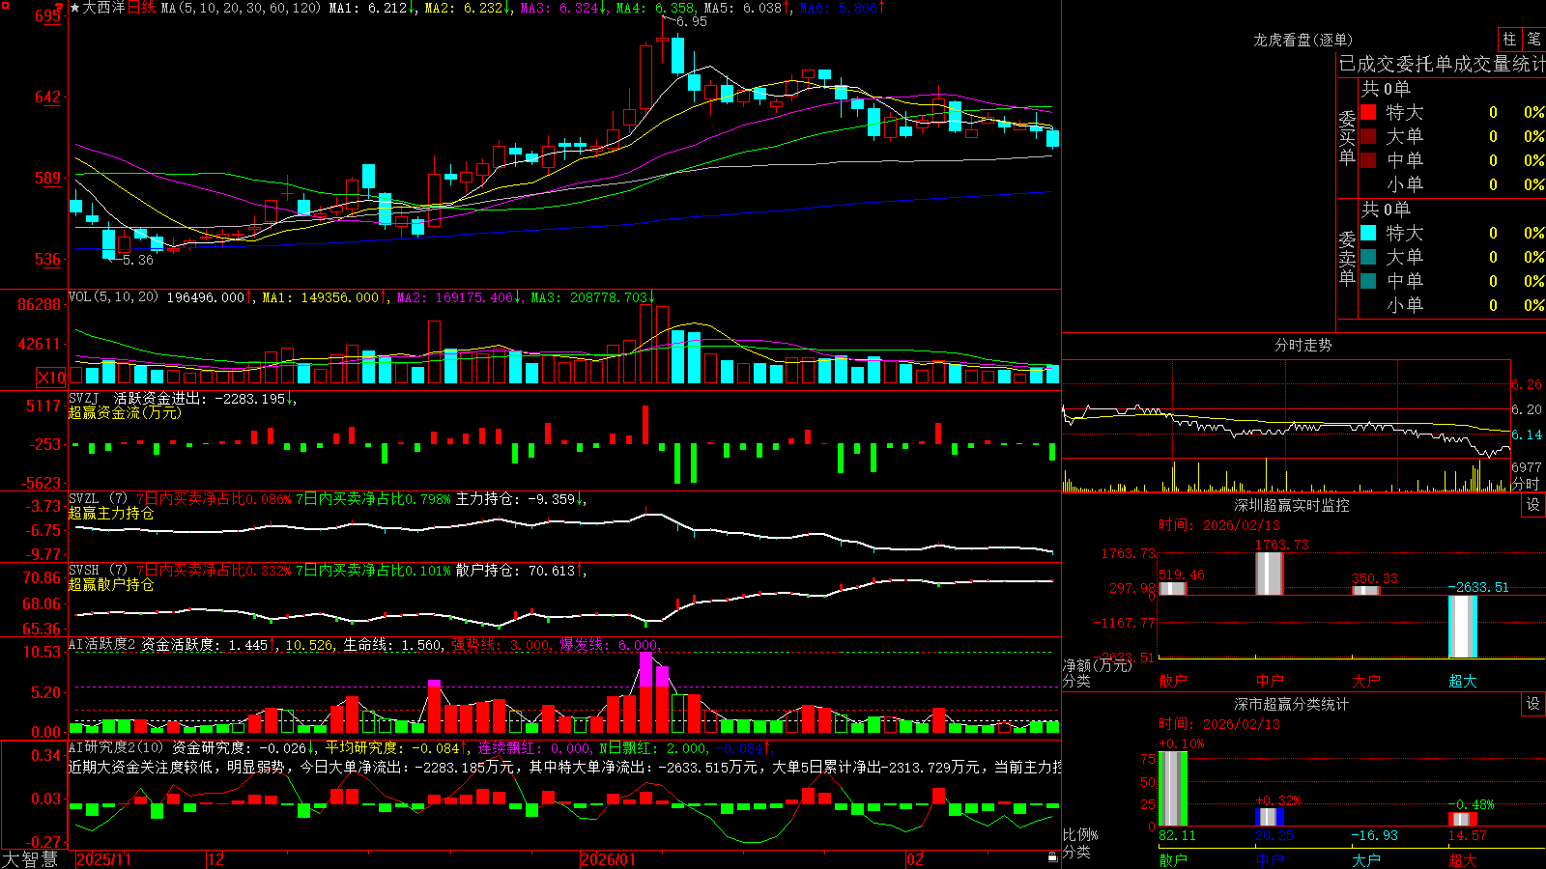Open 设 settings for 深市超赢分类统计
The height and width of the screenshot is (869, 1546).
(1533, 704)
